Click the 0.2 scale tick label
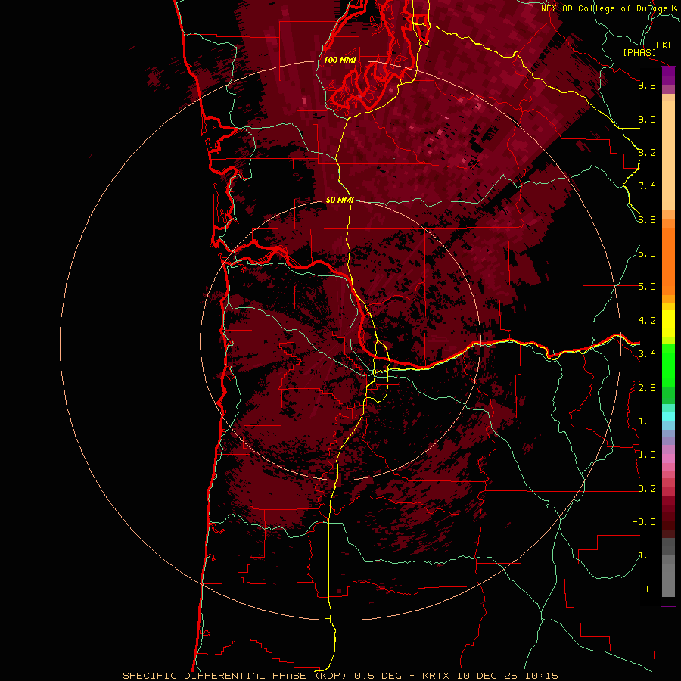The image size is (681, 681). tap(647, 489)
